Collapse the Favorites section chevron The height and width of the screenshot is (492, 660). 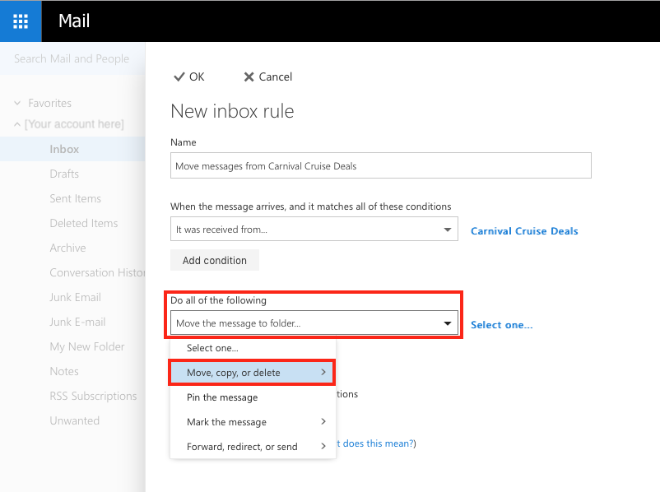pos(17,104)
